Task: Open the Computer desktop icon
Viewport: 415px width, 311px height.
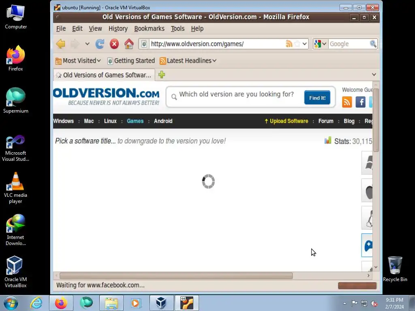Action: pyautogui.click(x=16, y=17)
